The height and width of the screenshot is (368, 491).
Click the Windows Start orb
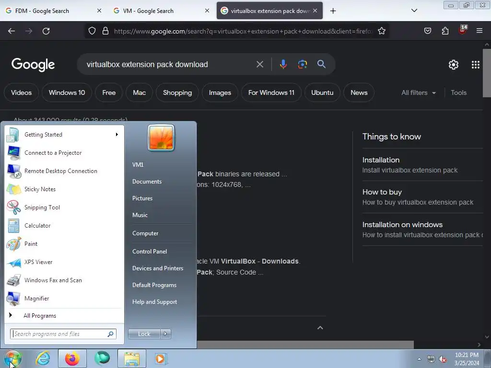pyautogui.click(x=13, y=358)
